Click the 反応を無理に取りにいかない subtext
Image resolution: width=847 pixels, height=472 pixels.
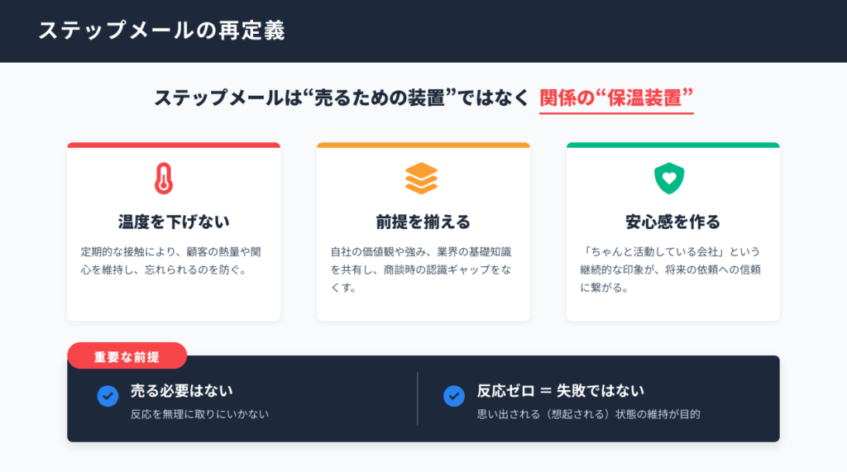coord(200,414)
